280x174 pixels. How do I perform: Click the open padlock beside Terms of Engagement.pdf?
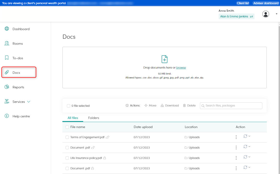(107, 137)
